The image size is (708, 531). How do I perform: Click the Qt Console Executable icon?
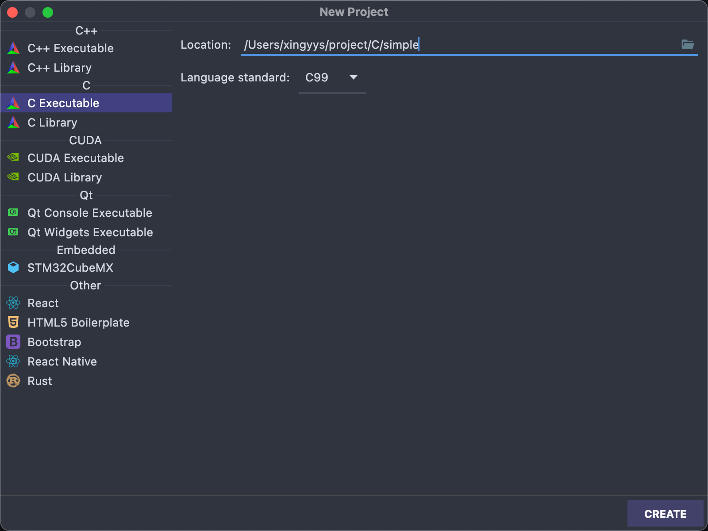pyautogui.click(x=13, y=212)
